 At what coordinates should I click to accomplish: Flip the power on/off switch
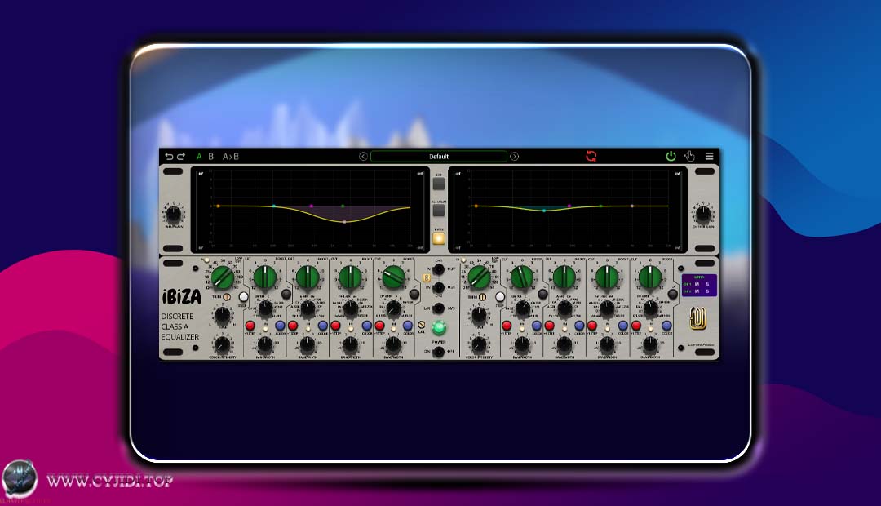(x=439, y=352)
